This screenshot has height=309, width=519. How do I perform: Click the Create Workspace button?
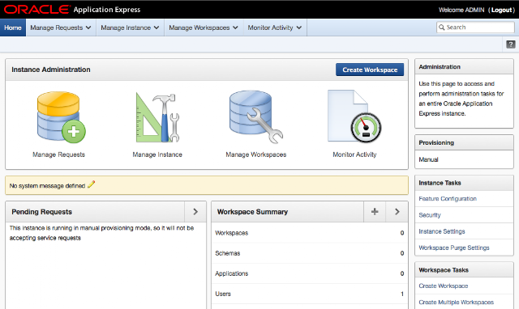370,70
